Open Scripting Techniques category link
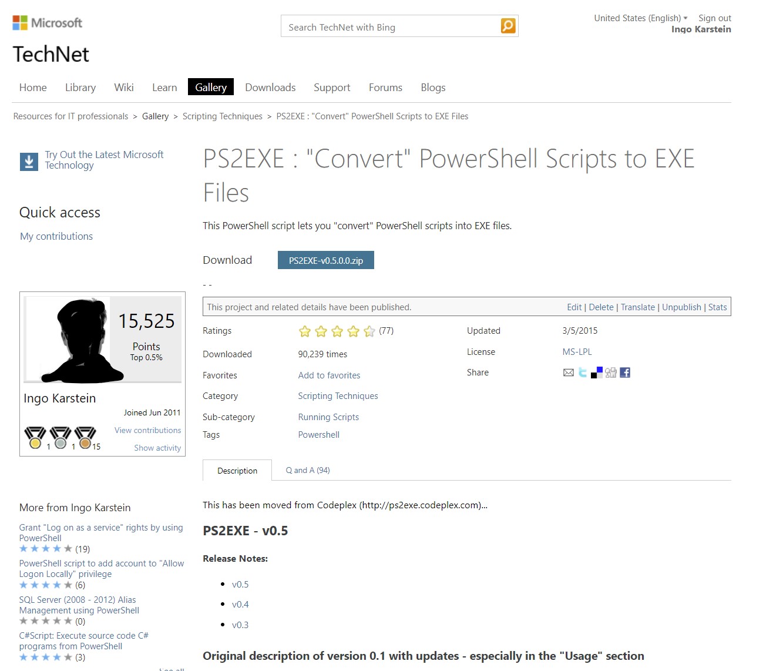The image size is (783, 671). click(x=338, y=396)
